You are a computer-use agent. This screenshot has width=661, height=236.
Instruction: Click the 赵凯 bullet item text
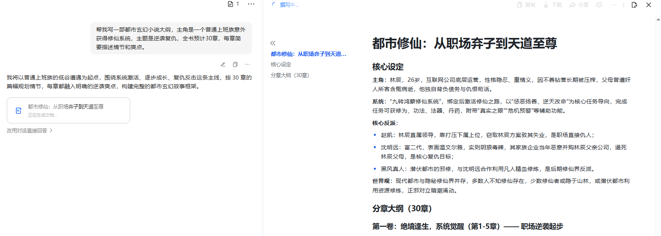click(488, 135)
